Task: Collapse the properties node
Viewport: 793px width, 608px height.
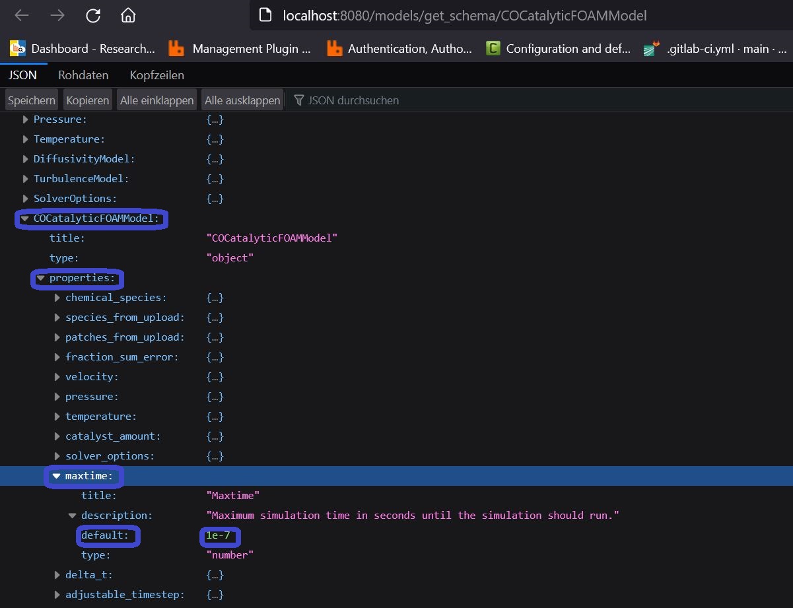Action: 41,278
